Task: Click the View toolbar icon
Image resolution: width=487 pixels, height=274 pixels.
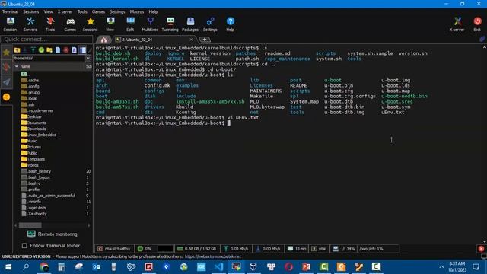Action: coord(110,24)
